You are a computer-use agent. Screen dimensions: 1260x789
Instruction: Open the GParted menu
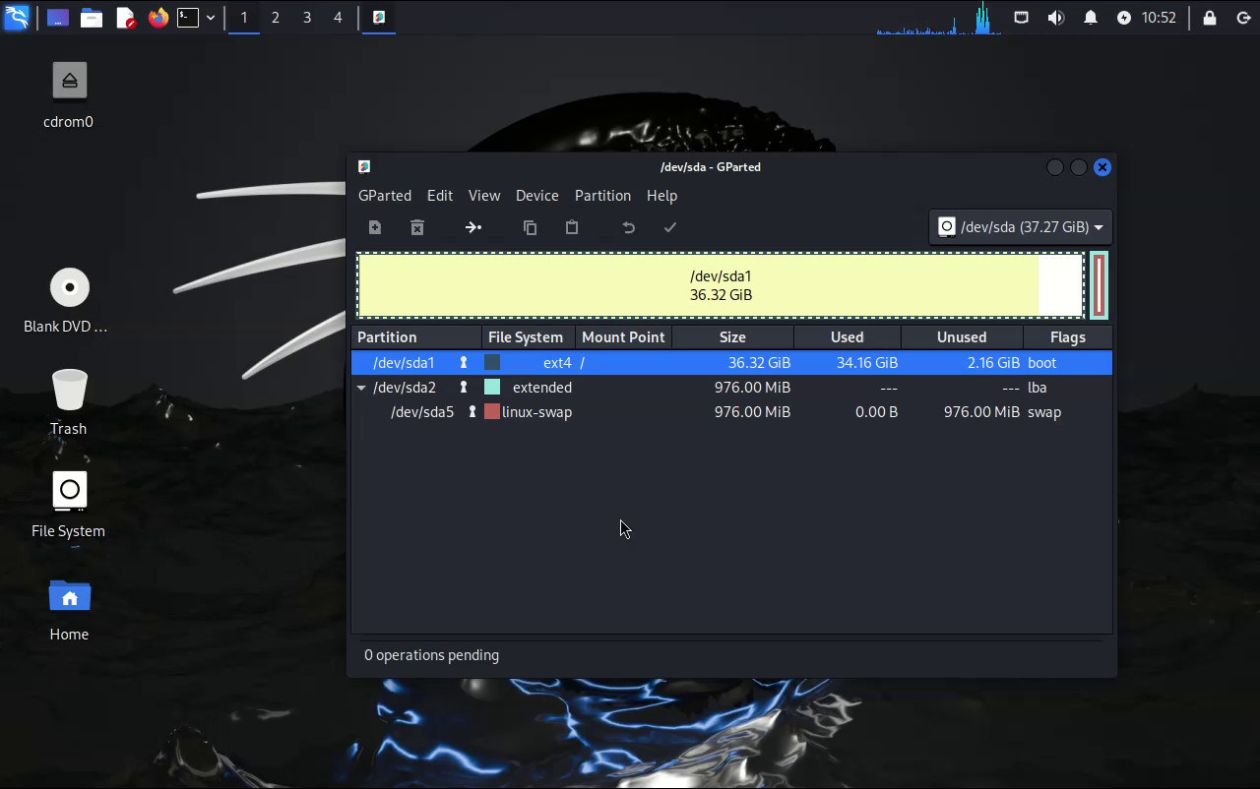385,195
